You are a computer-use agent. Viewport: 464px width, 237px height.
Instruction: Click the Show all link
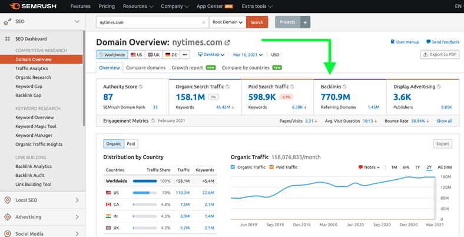pyautogui.click(x=445, y=121)
